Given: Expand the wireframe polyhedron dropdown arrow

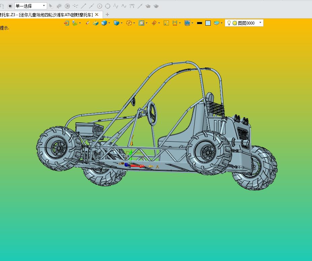Looking at the screenshot, I should (134, 23).
